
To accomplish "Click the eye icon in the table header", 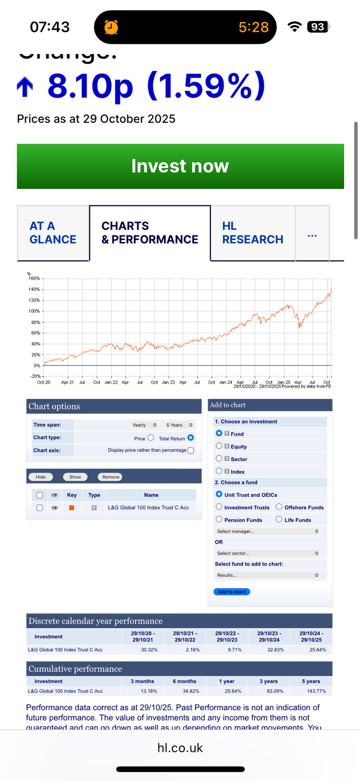I will coord(55,495).
